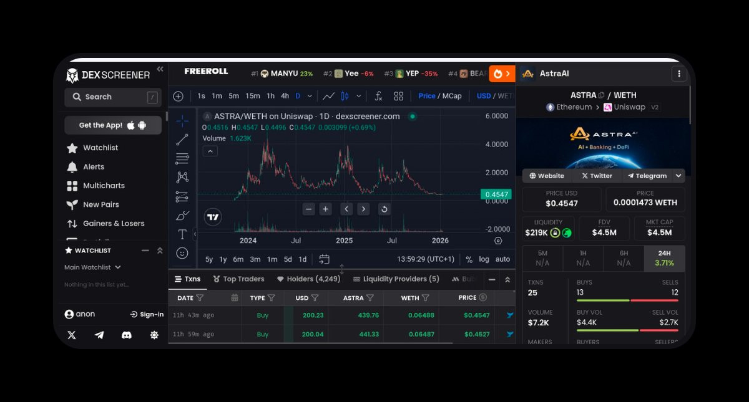Open the Discord link in sidebar footer
Screen dimensions: 749x402
click(127, 335)
